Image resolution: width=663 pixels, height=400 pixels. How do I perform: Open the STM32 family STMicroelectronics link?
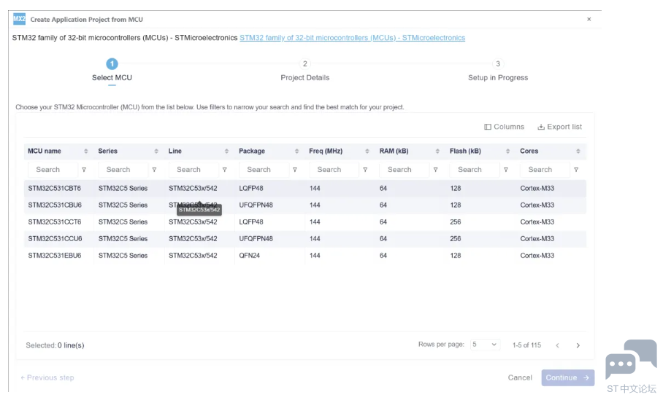352,38
